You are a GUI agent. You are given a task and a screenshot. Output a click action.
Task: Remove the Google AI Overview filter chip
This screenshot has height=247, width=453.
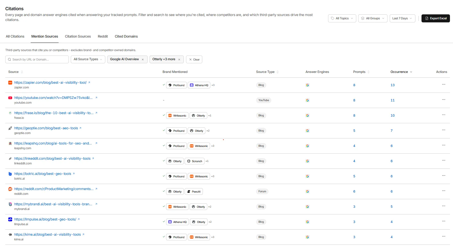coord(143,60)
